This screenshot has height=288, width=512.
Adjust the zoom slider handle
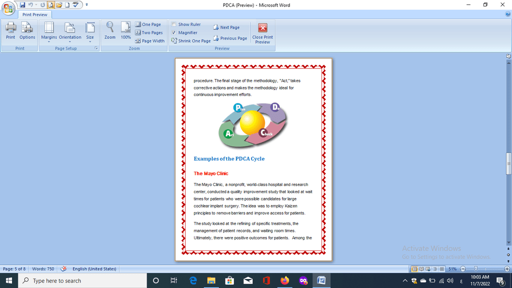coord(476,268)
